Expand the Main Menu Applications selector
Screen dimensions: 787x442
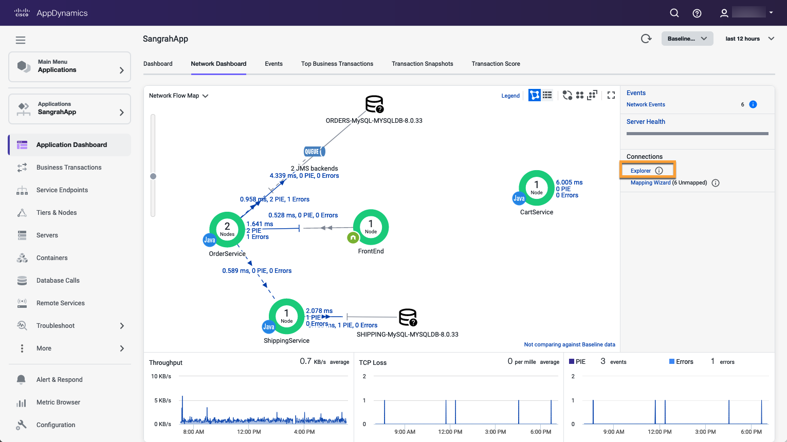click(70, 66)
